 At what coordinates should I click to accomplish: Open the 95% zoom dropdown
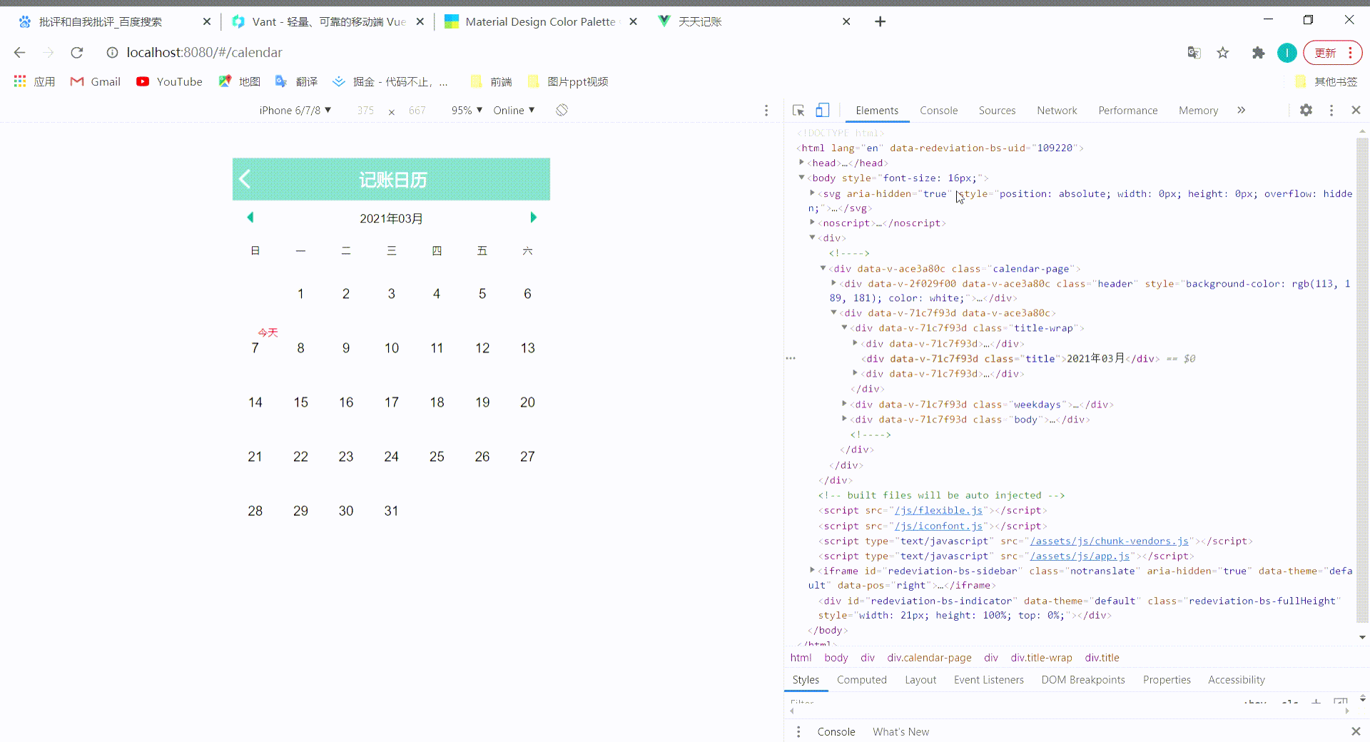467,110
